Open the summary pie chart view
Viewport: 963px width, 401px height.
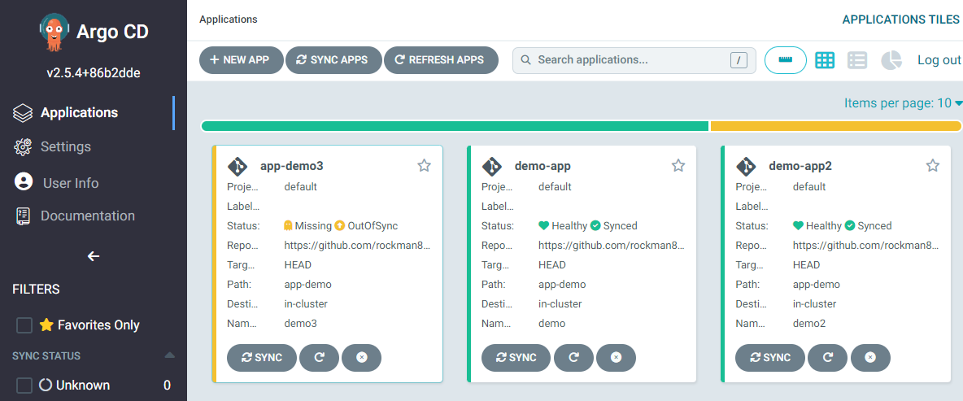891,60
